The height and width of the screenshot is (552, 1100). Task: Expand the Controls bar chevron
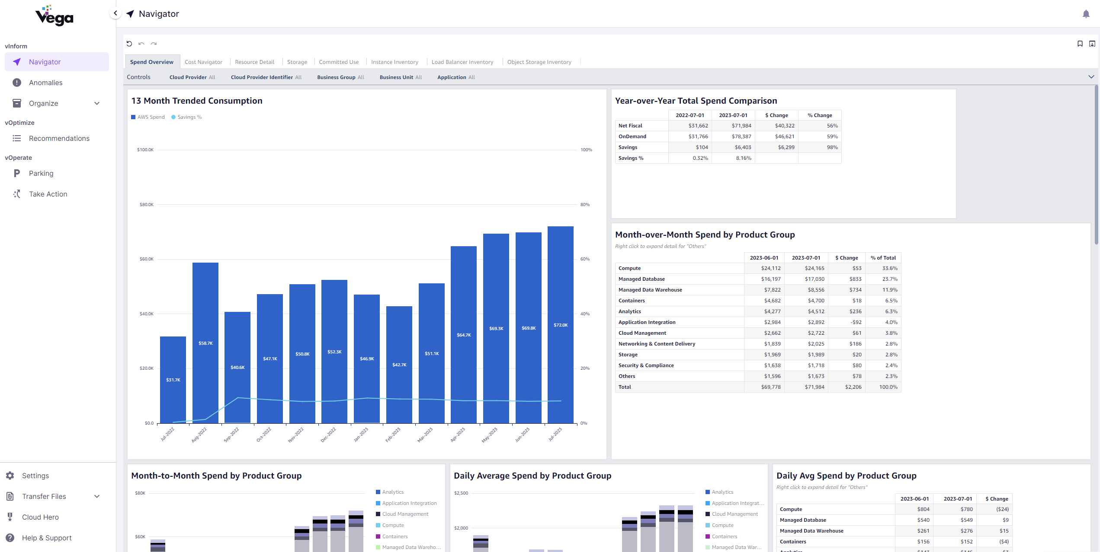tap(1091, 77)
